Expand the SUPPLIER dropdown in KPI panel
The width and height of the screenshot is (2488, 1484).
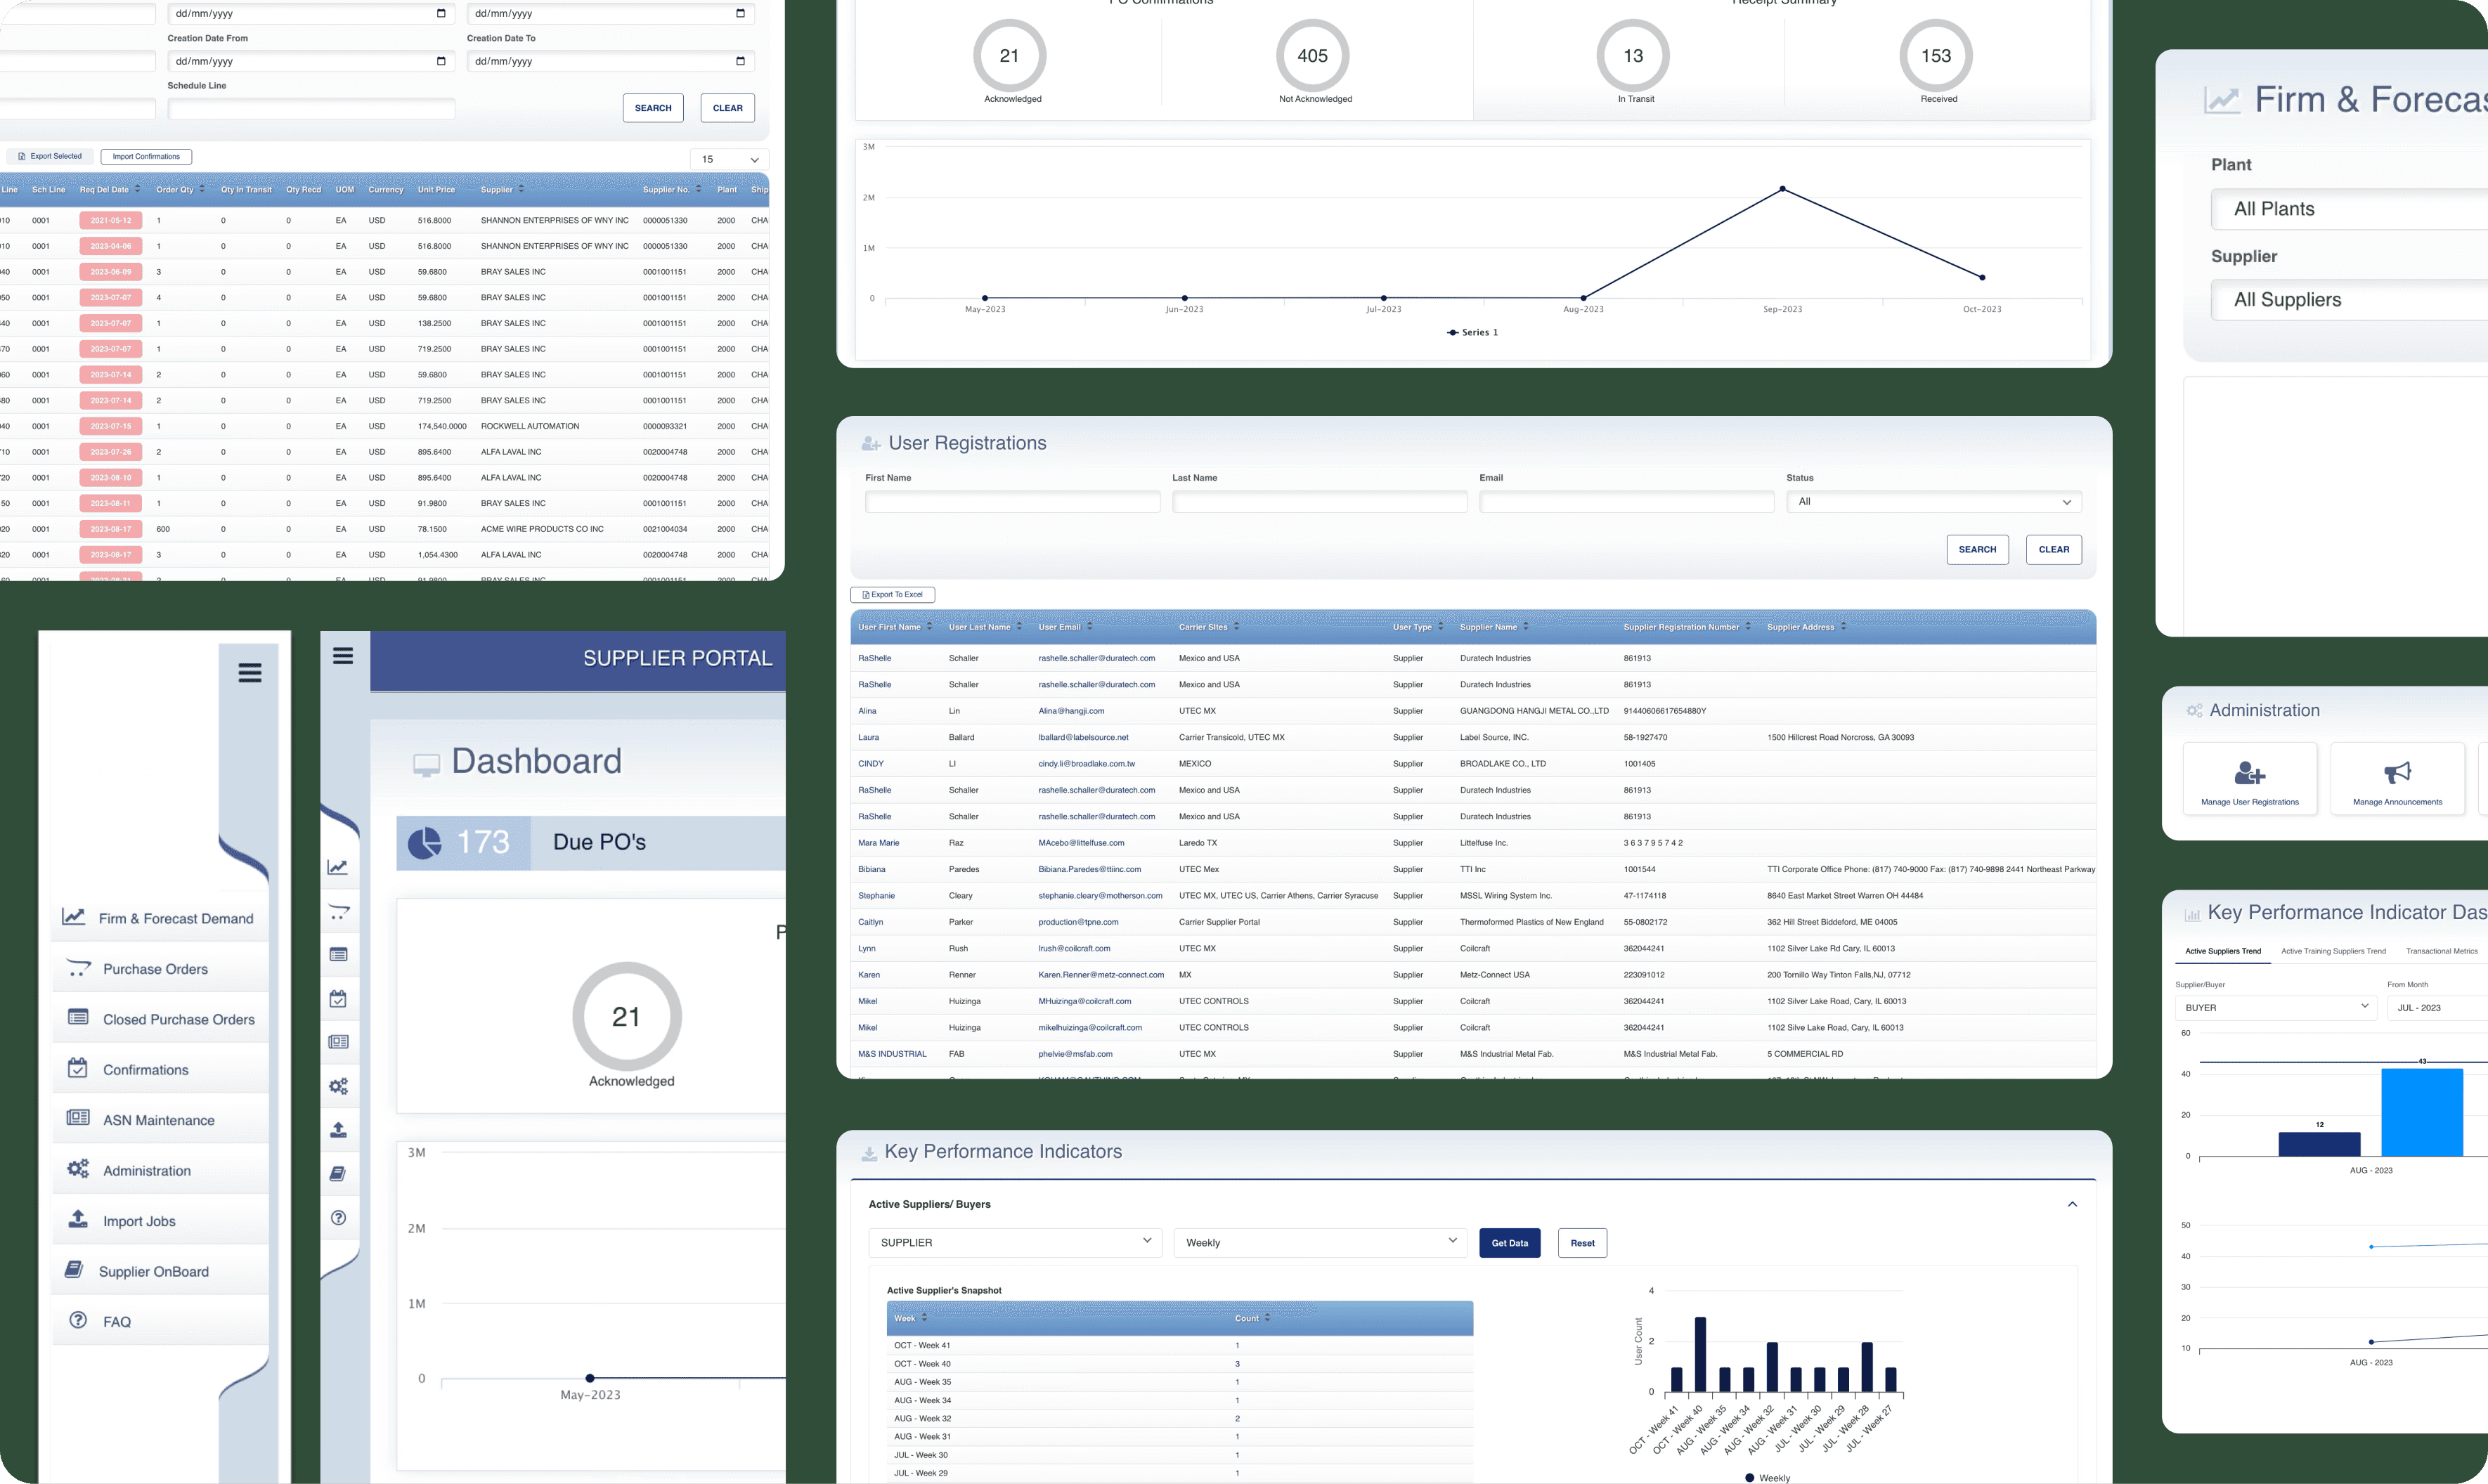(1014, 1242)
